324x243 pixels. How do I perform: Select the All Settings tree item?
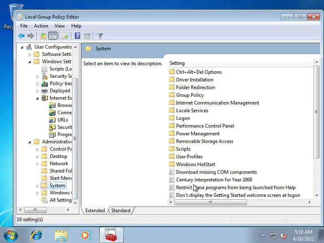point(56,200)
